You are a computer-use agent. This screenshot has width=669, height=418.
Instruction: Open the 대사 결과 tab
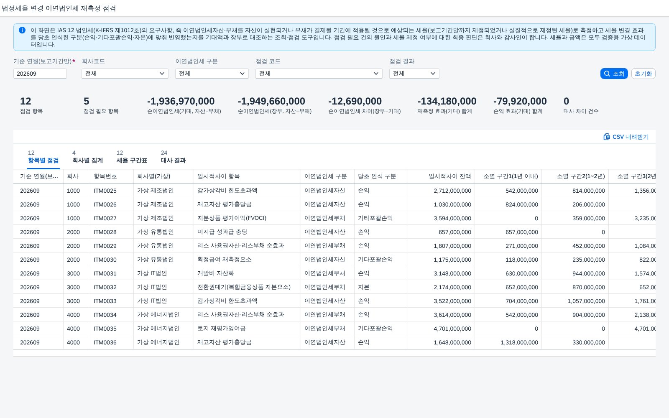pyautogui.click(x=173, y=157)
